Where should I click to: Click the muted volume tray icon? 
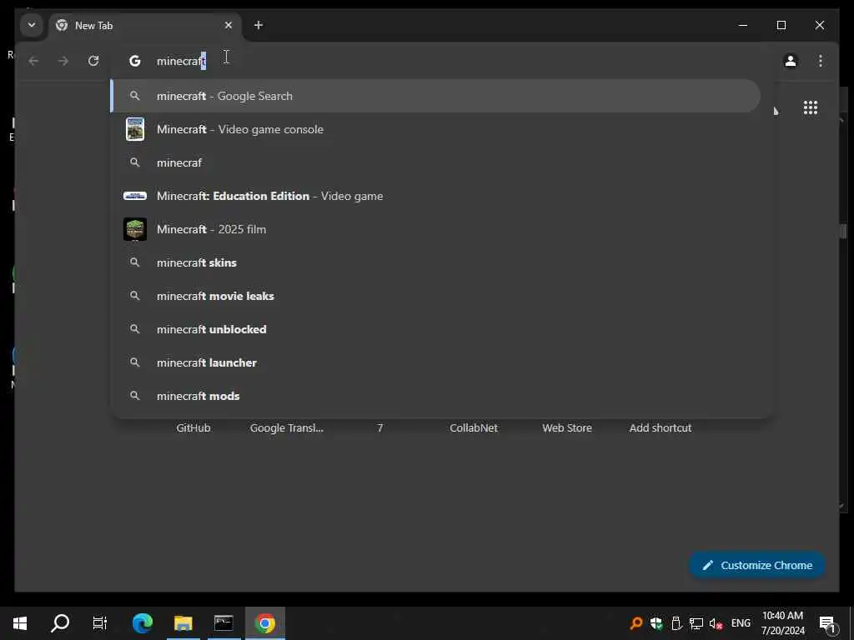[x=716, y=623]
